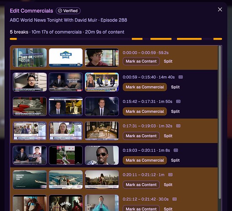Click the closed-caption icon for the 0:19:03 – 0:20:11 segment
Viewport: 232px width, 211px height.
tap(176, 150)
